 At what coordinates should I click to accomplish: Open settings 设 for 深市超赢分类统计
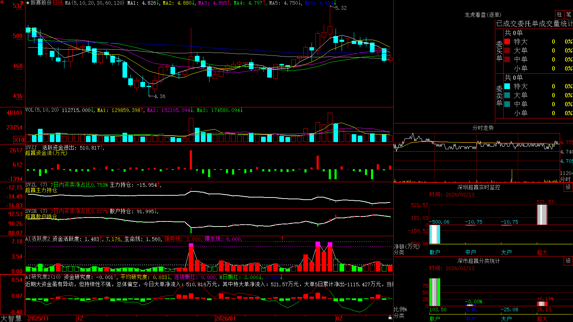568,261
